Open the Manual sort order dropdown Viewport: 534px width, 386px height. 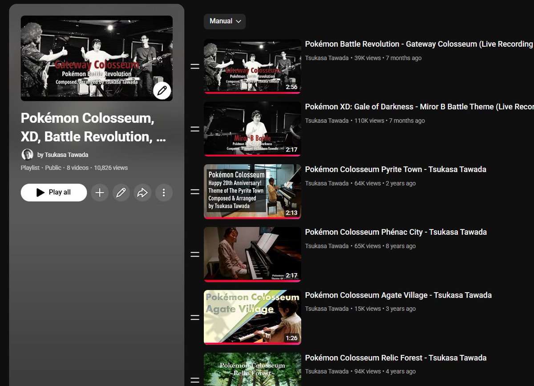tap(225, 21)
